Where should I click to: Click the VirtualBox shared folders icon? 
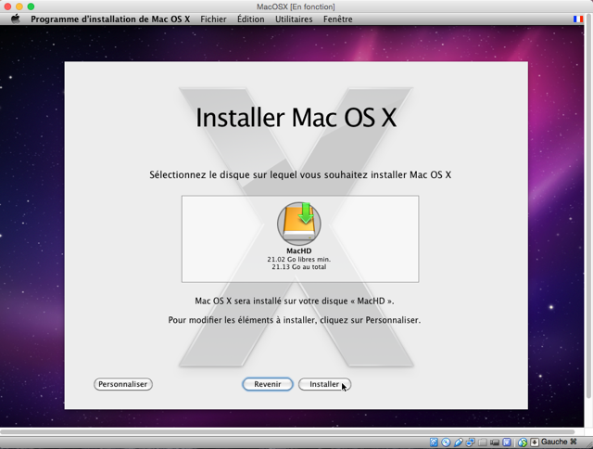(483, 443)
